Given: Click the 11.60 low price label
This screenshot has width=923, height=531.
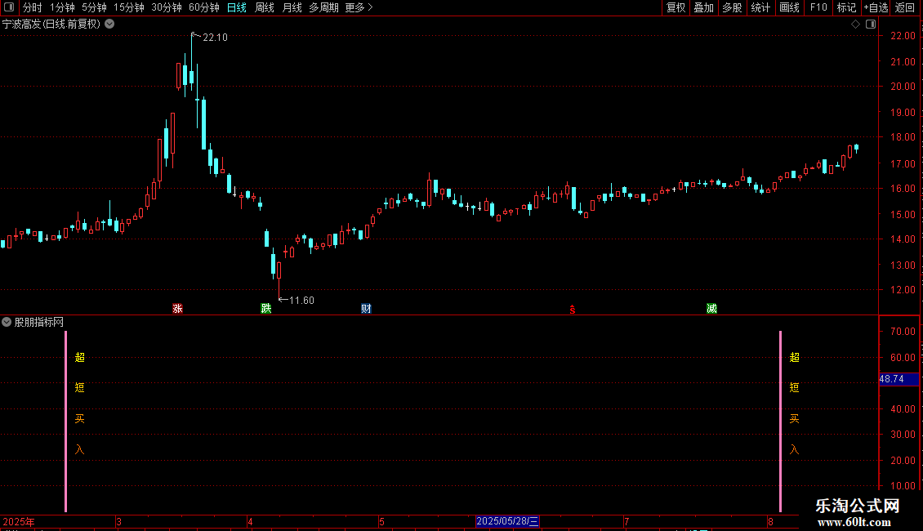Looking at the screenshot, I should coord(301,301).
